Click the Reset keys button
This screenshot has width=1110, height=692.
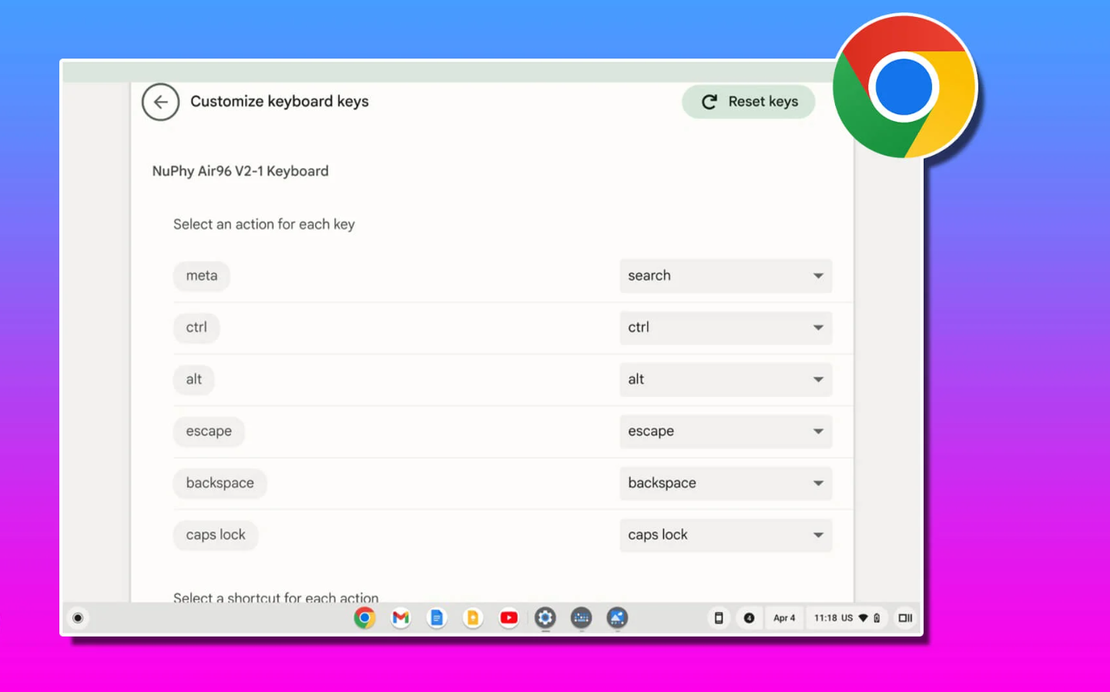point(748,102)
